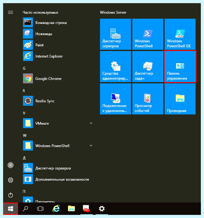Image resolution: width=204 pixels, height=218 pixels.
Task: Click the W letter group header
Action: pyautogui.click(x=24, y=136)
